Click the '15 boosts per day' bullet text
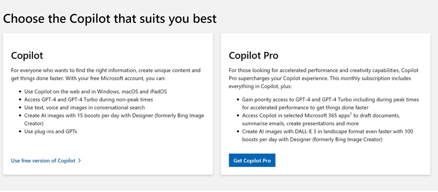 tap(114, 119)
